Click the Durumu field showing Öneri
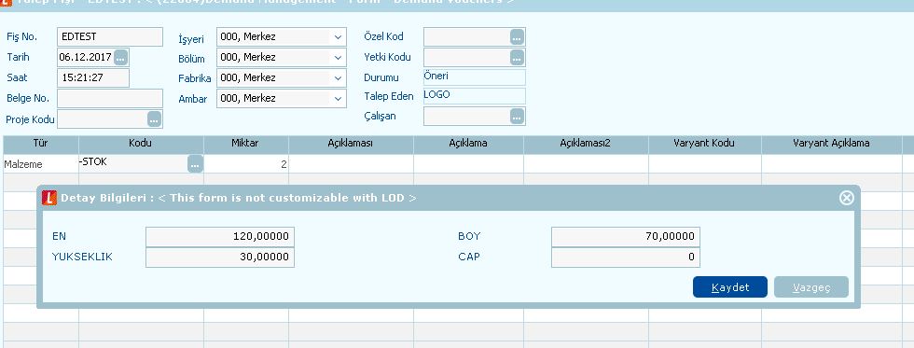 pos(475,77)
